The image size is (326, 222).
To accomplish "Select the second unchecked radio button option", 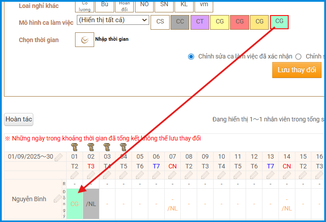I will coord(298,56).
